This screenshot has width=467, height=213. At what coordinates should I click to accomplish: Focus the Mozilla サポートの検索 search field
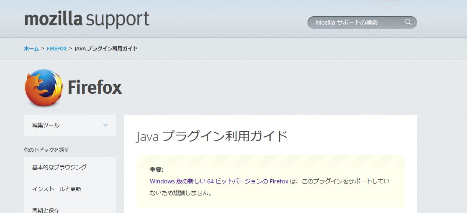[362, 23]
